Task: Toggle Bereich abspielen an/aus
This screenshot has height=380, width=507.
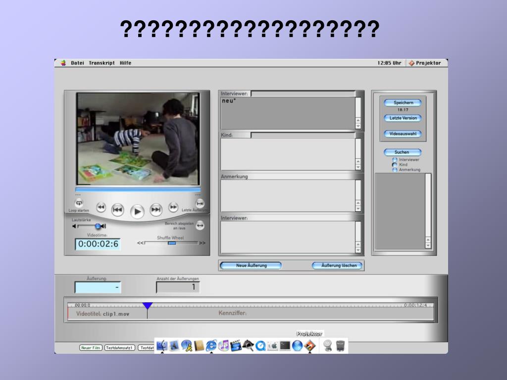Action: 200,226
